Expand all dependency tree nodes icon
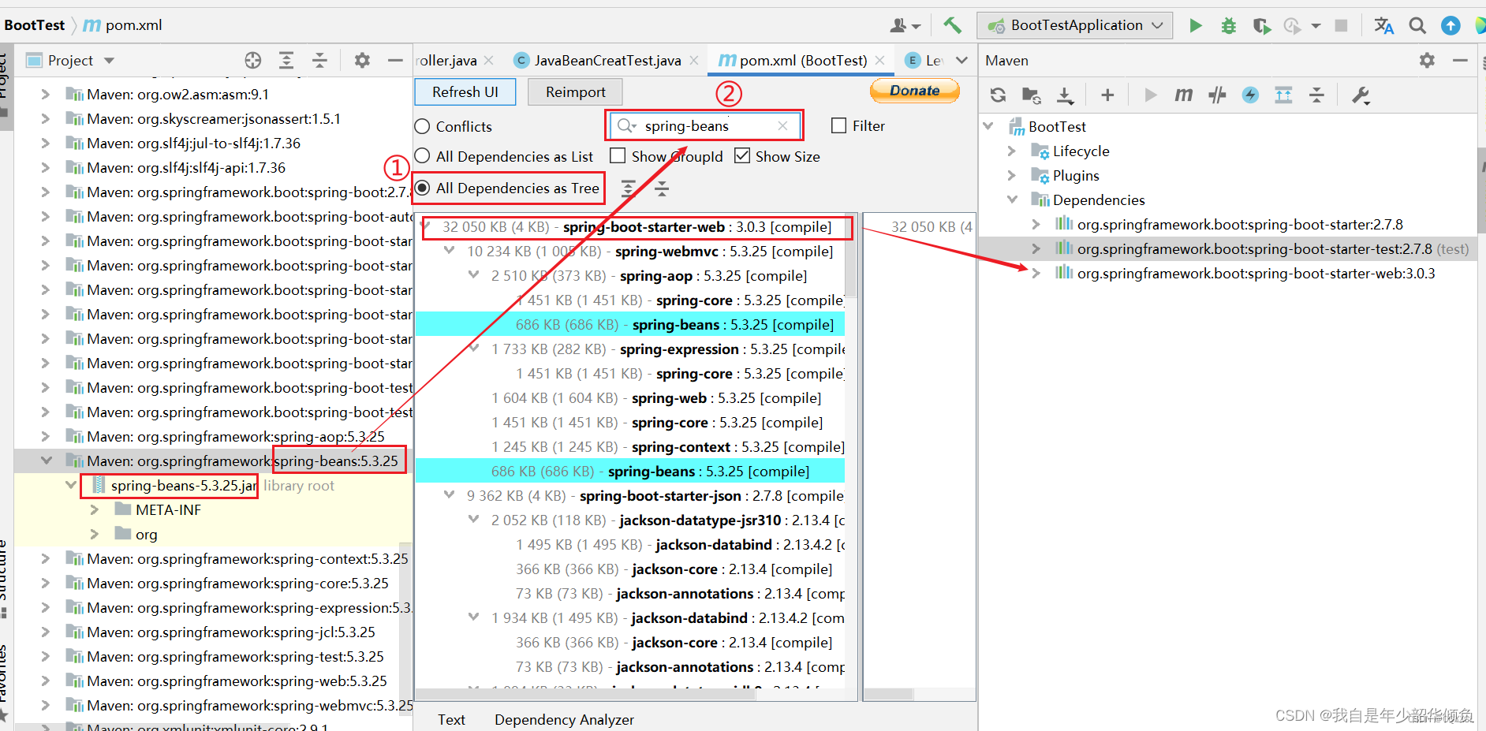Viewport: 1486px width, 731px height. tap(628, 188)
